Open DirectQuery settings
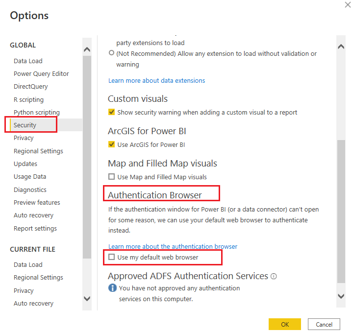 click(31, 87)
